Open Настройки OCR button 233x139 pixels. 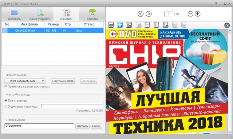(x=63, y=81)
